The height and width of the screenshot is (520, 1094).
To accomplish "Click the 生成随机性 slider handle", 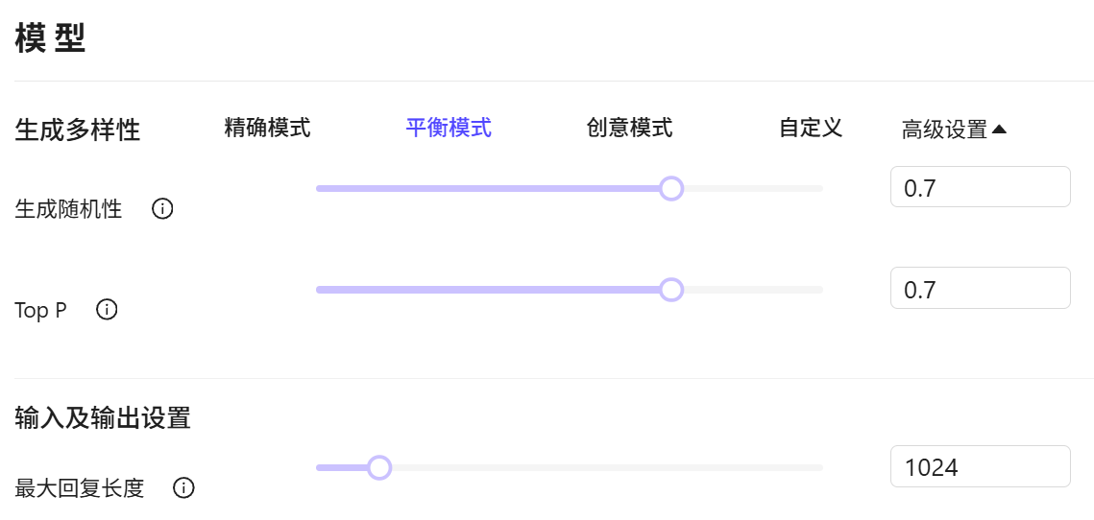I will pos(671,188).
